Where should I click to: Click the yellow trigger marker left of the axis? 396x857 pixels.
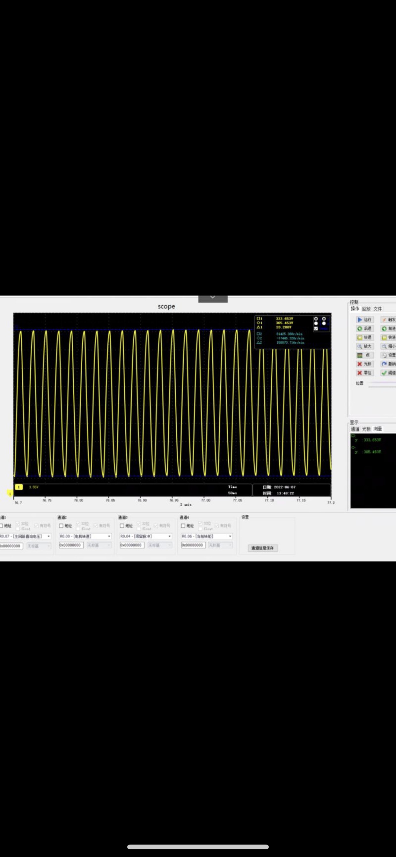point(10,493)
